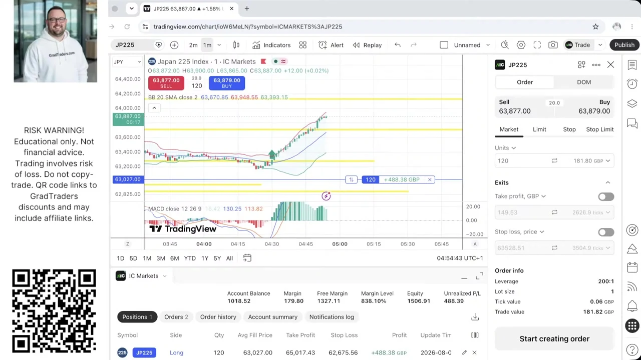641x360 pixels.
Task: Open the chats icon in right sidebar
Action: tap(632, 123)
